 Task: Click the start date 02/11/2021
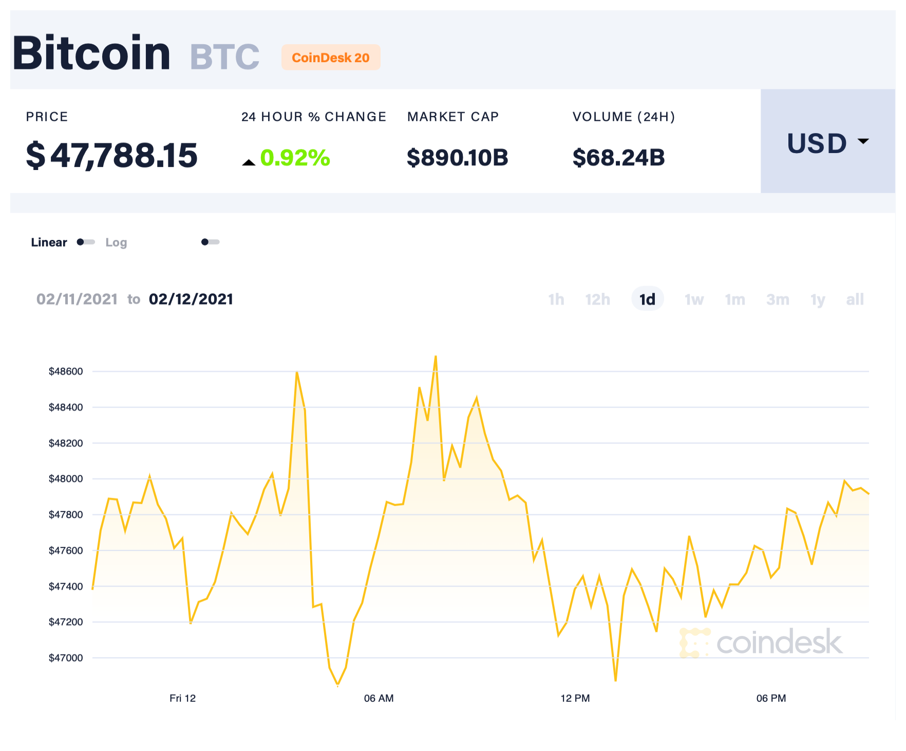click(x=77, y=299)
